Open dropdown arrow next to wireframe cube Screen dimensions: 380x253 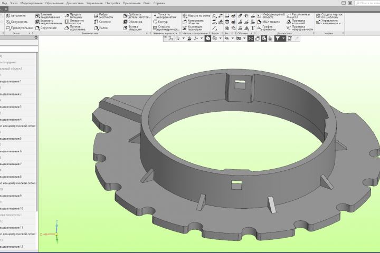point(220,38)
